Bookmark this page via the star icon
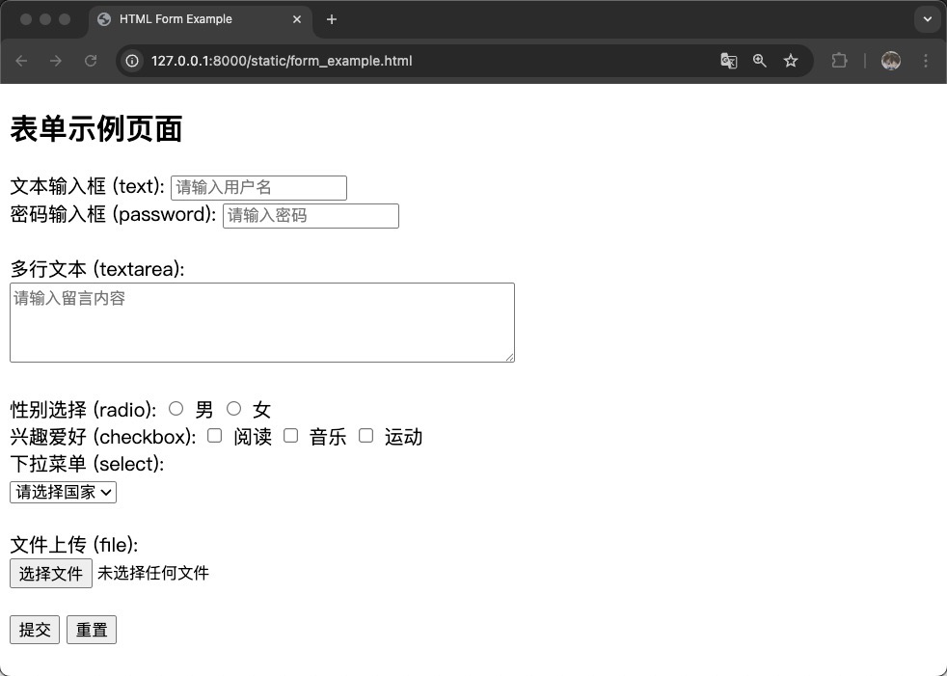 point(791,60)
